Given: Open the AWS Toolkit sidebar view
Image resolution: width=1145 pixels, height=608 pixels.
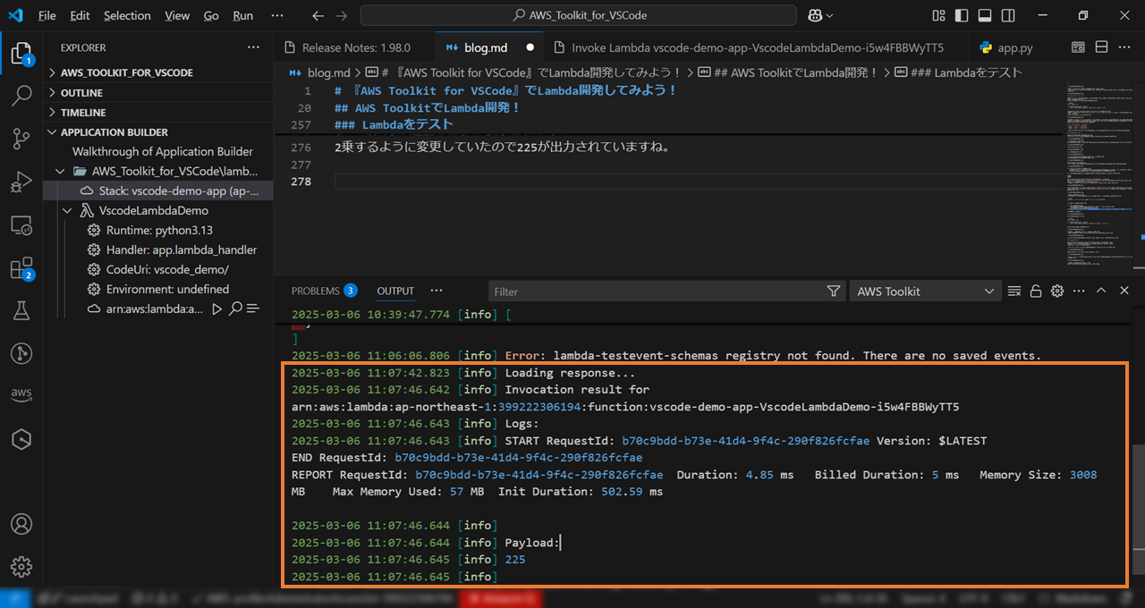Looking at the screenshot, I should click(x=21, y=394).
